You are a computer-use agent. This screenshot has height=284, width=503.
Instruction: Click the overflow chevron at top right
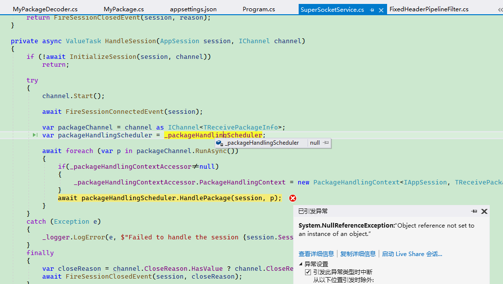[500, 9]
